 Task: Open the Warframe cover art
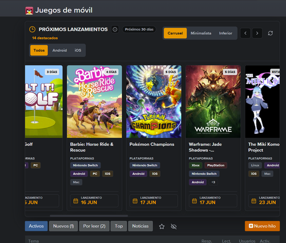pos(213,102)
